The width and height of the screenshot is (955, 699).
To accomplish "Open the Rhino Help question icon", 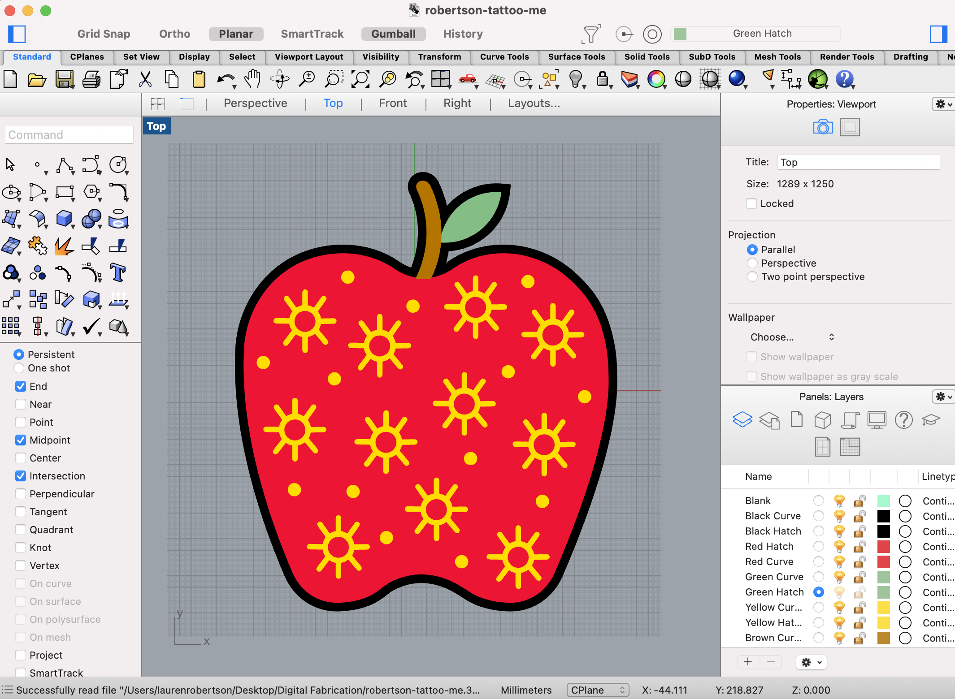I will 844,79.
